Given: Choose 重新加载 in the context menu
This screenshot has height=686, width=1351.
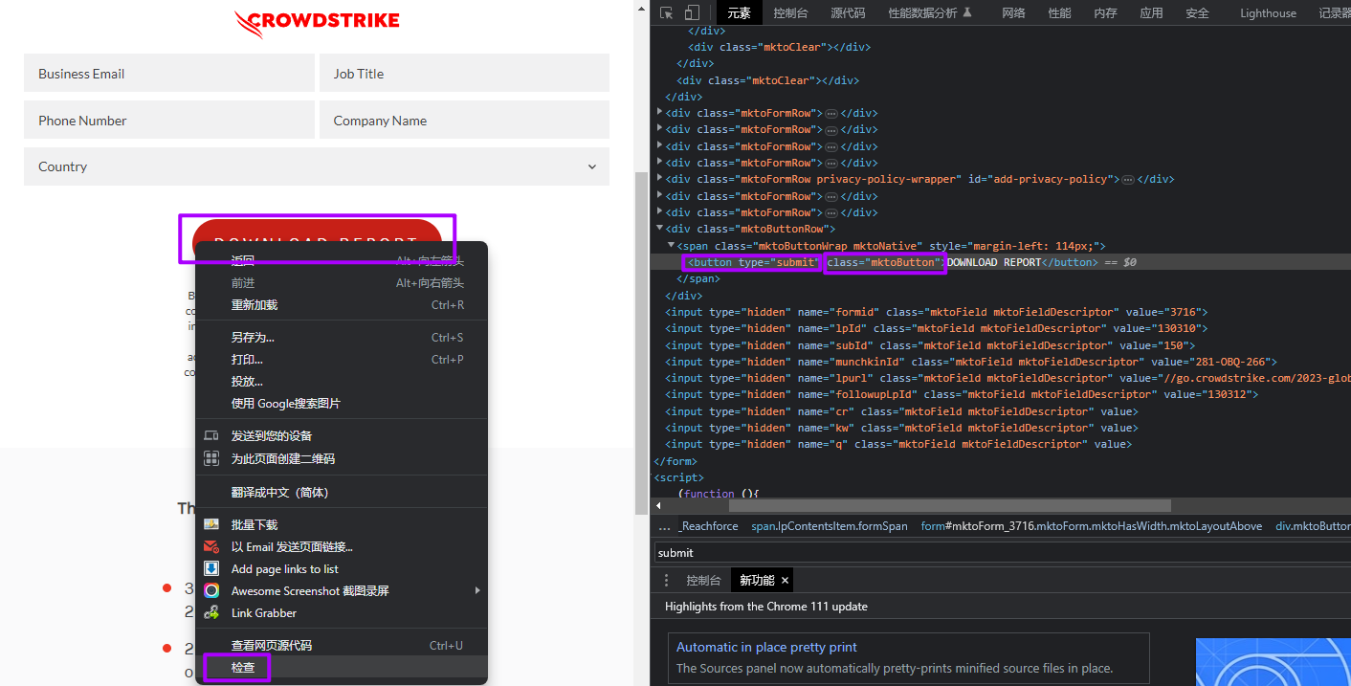Looking at the screenshot, I should 342,304.
